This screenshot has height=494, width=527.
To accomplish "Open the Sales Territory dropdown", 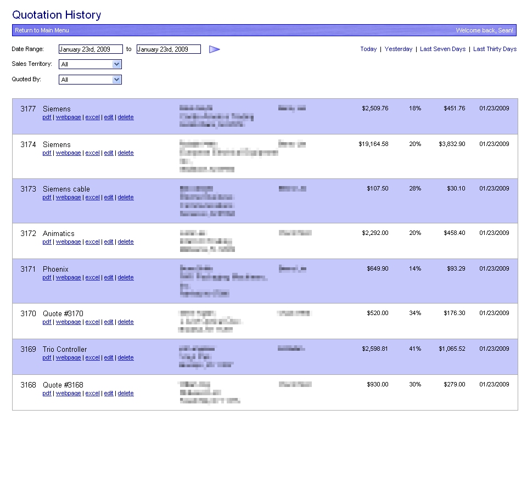I will [90, 64].
